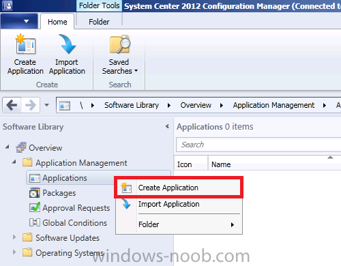Expand Operating Systems tree node
The image size is (341, 266).
pyautogui.click(x=14, y=252)
